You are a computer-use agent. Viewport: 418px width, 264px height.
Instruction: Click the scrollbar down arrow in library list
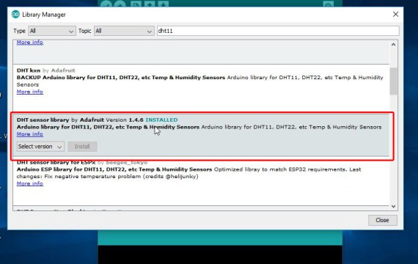click(394, 206)
